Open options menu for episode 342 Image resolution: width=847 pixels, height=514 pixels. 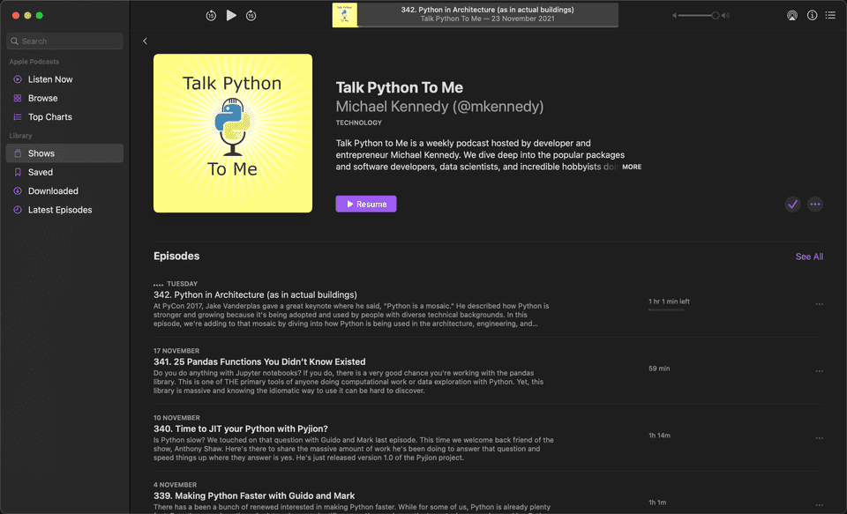(x=819, y=304)
